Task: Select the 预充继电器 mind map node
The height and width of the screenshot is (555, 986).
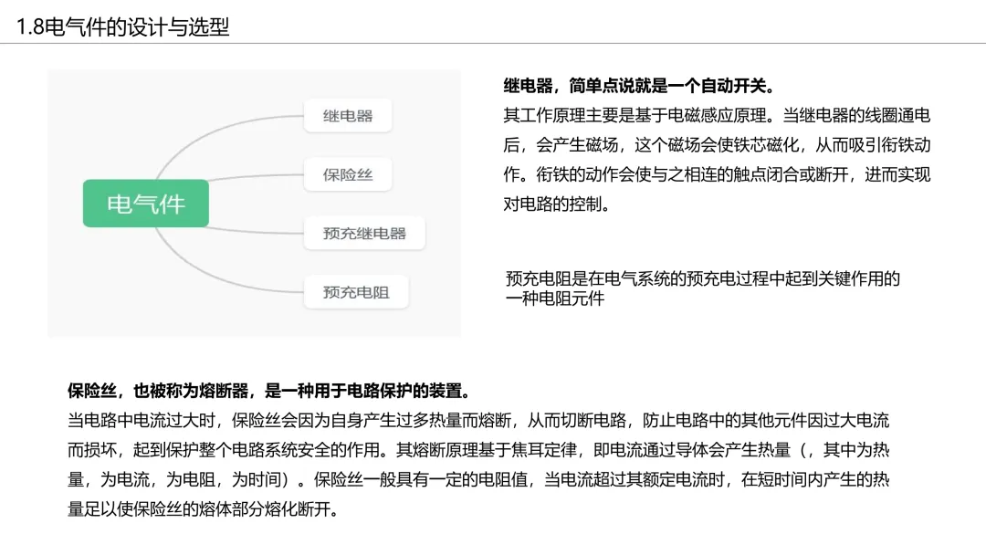Action: (364, 233)
